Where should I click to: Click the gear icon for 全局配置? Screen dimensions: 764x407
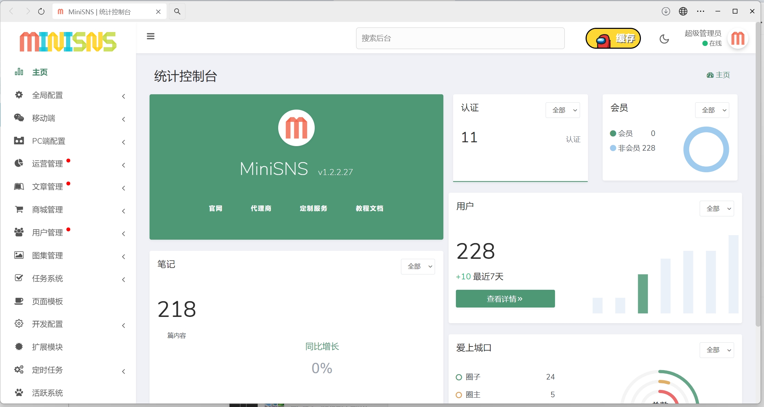click(x=19, y=95)
